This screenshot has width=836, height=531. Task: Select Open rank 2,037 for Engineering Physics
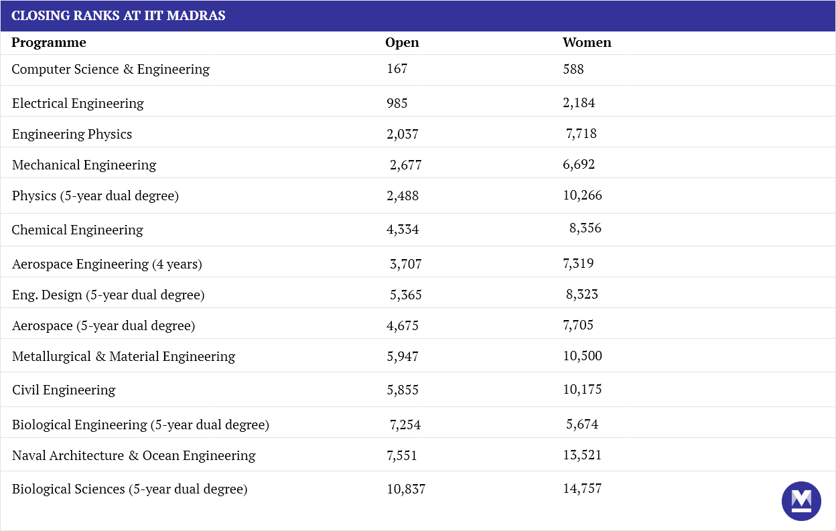[x=403, y=135]
